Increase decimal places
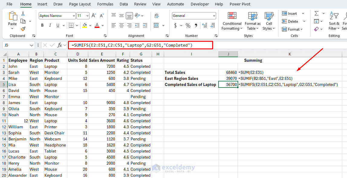347x178 pixels. pyautogui.click(x=204, y=25)
